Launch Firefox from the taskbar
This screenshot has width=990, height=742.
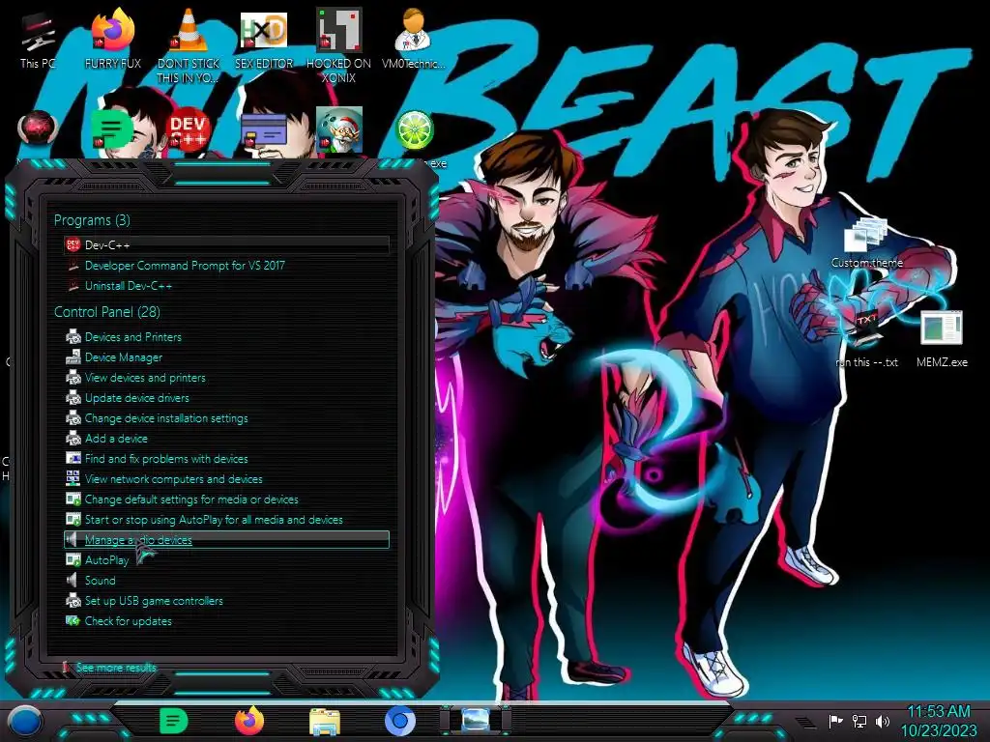point(249,721)
